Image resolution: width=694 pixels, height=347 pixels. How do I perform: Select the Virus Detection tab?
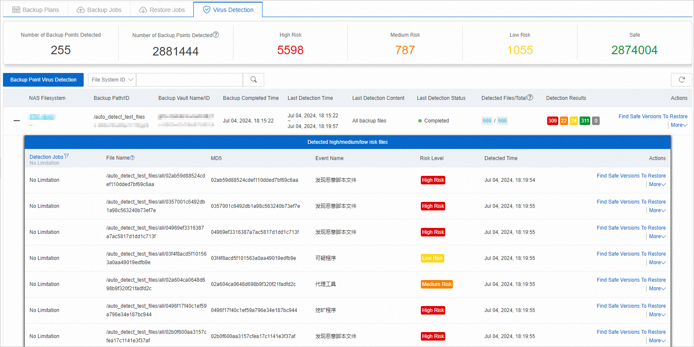228,10
